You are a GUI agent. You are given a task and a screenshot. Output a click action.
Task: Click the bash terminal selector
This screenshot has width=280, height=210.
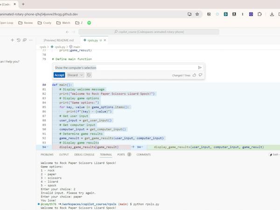point(275,154)
